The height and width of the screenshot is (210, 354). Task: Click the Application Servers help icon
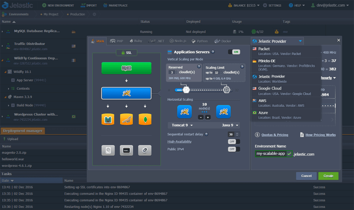213,52
